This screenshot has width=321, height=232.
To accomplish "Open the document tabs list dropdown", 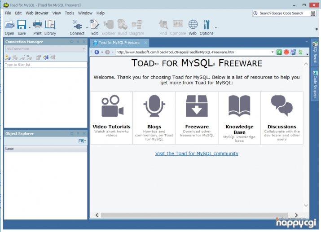I will (307, 42).
